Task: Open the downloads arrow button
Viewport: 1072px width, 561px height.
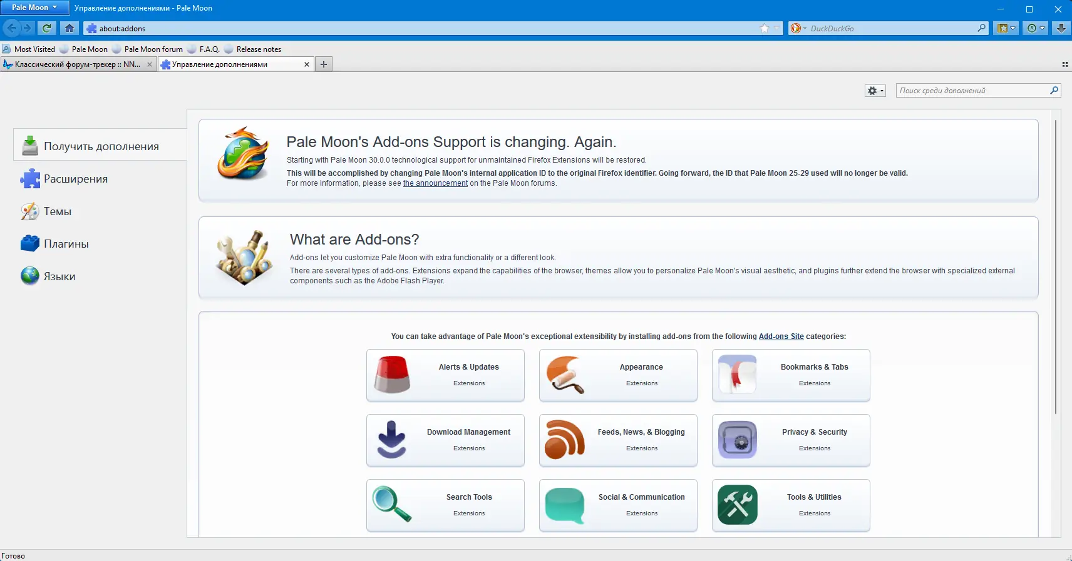Action: point(1061,28)
